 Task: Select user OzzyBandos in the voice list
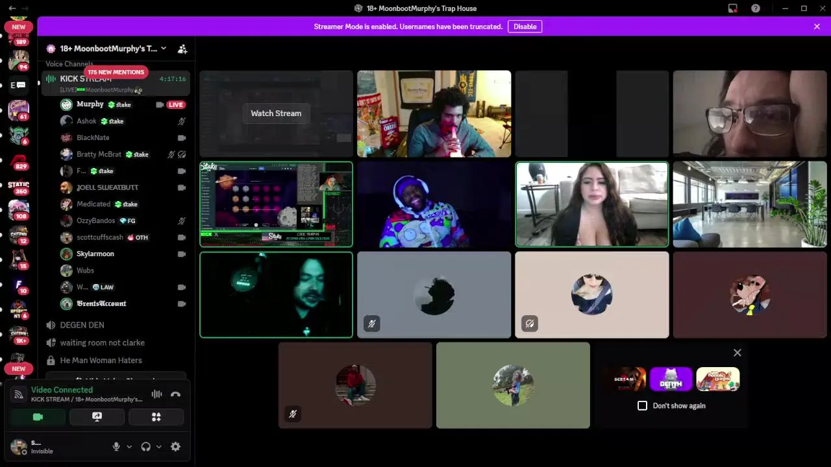click(95, 221)
